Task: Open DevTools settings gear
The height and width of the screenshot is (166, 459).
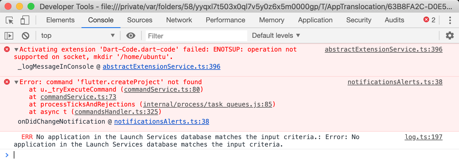Action: point(450,35)
